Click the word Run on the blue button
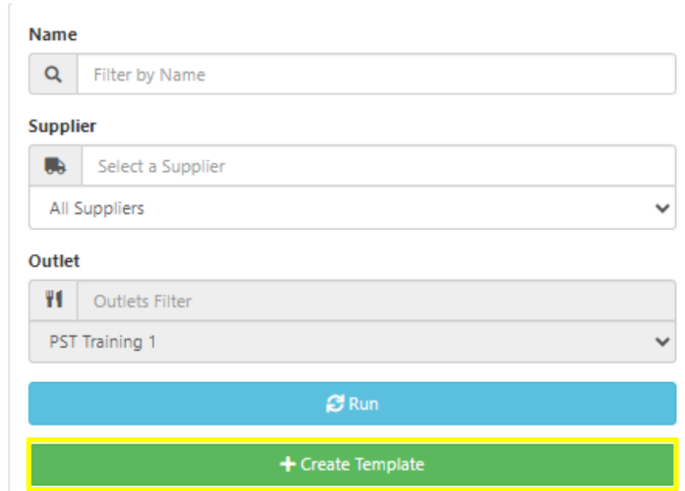685x491 pixels. pos(364,404)
